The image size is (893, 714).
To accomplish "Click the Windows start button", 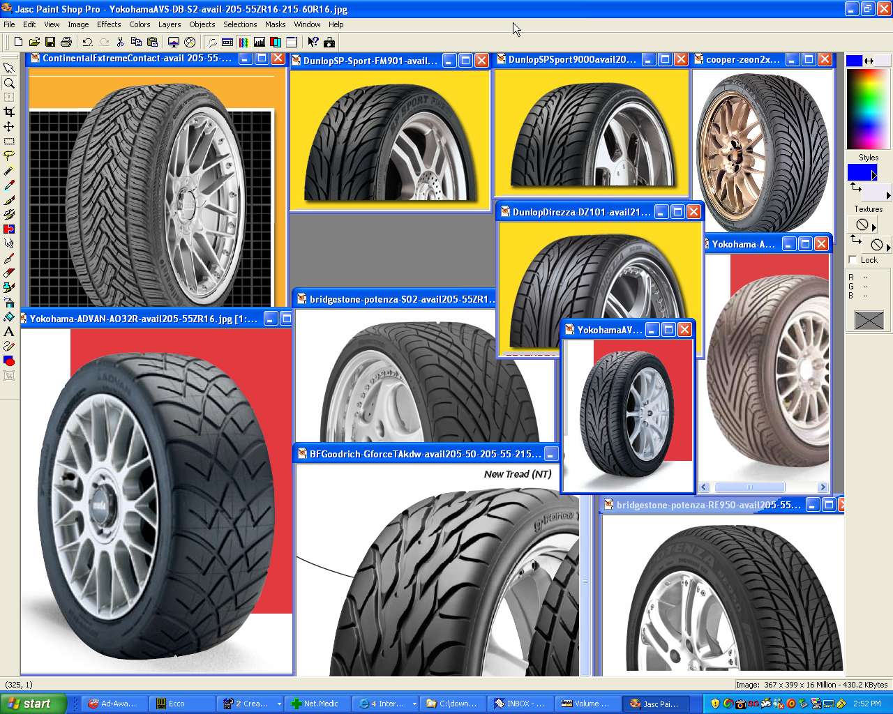I will 33,704.
